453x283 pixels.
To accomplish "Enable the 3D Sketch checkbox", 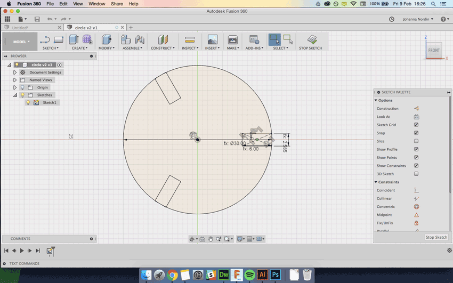I will point(416,174).
